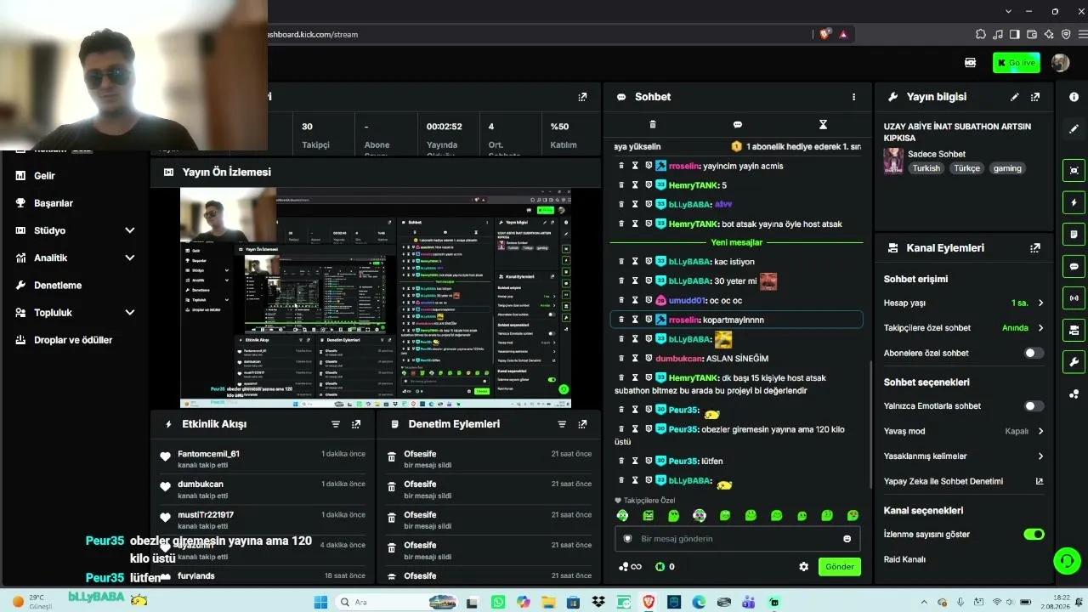Screen dimensions: 1088x612
Task: Open Denetleme in left sidebar
Action: [58, 286]
